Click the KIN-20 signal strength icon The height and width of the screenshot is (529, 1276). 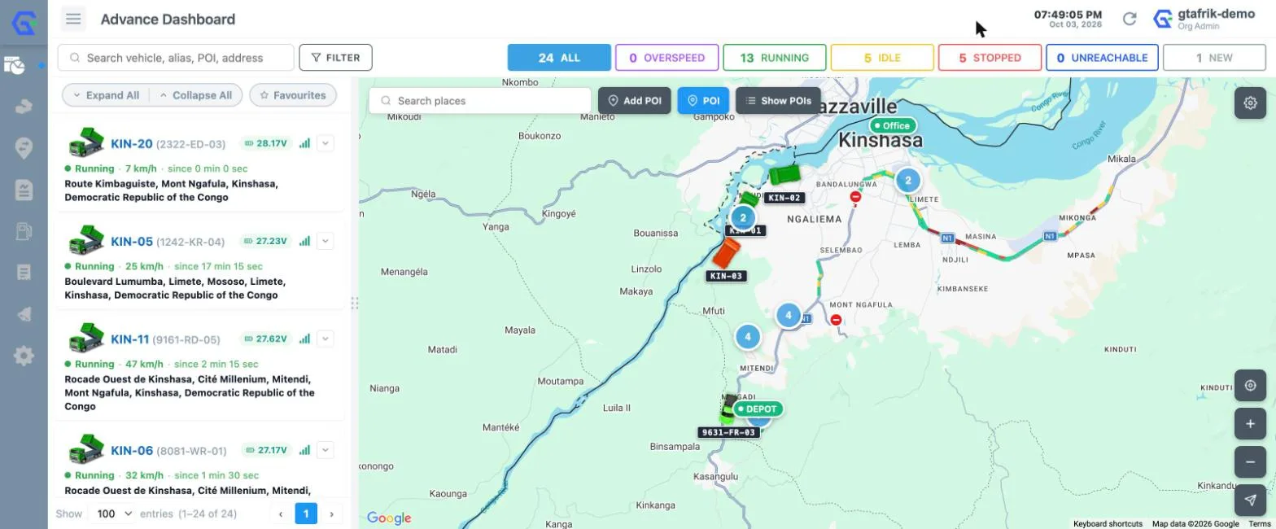[x=305, y=143]
